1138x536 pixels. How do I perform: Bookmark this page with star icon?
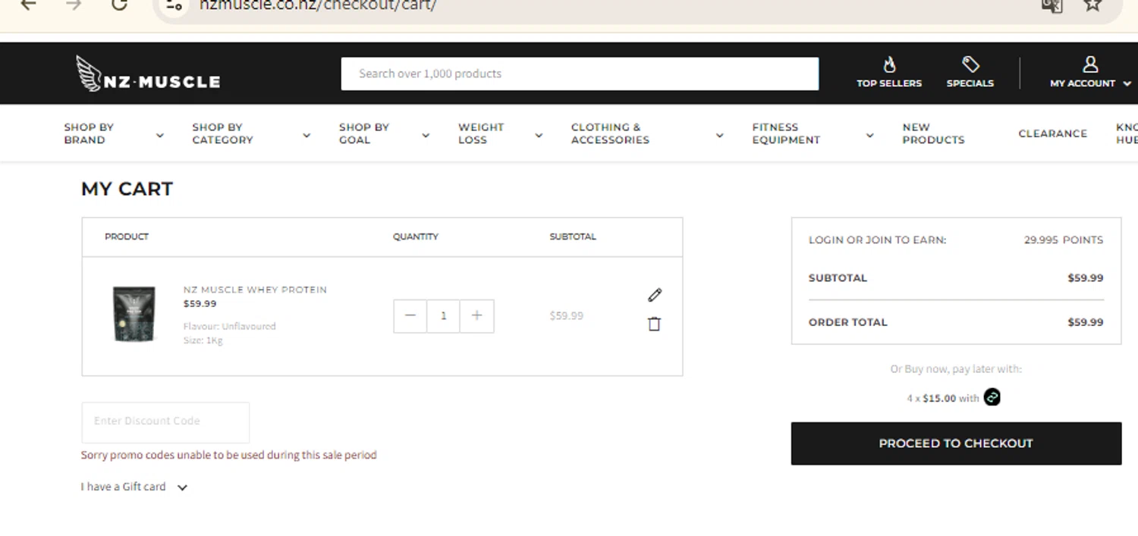(x=1092, y=5)
